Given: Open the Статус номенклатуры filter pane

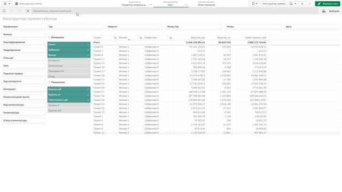Looking at the screenshot, I should tap(24, 121).
